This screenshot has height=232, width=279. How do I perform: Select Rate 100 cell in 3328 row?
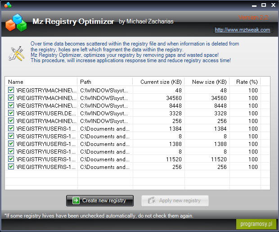(253, 114)
